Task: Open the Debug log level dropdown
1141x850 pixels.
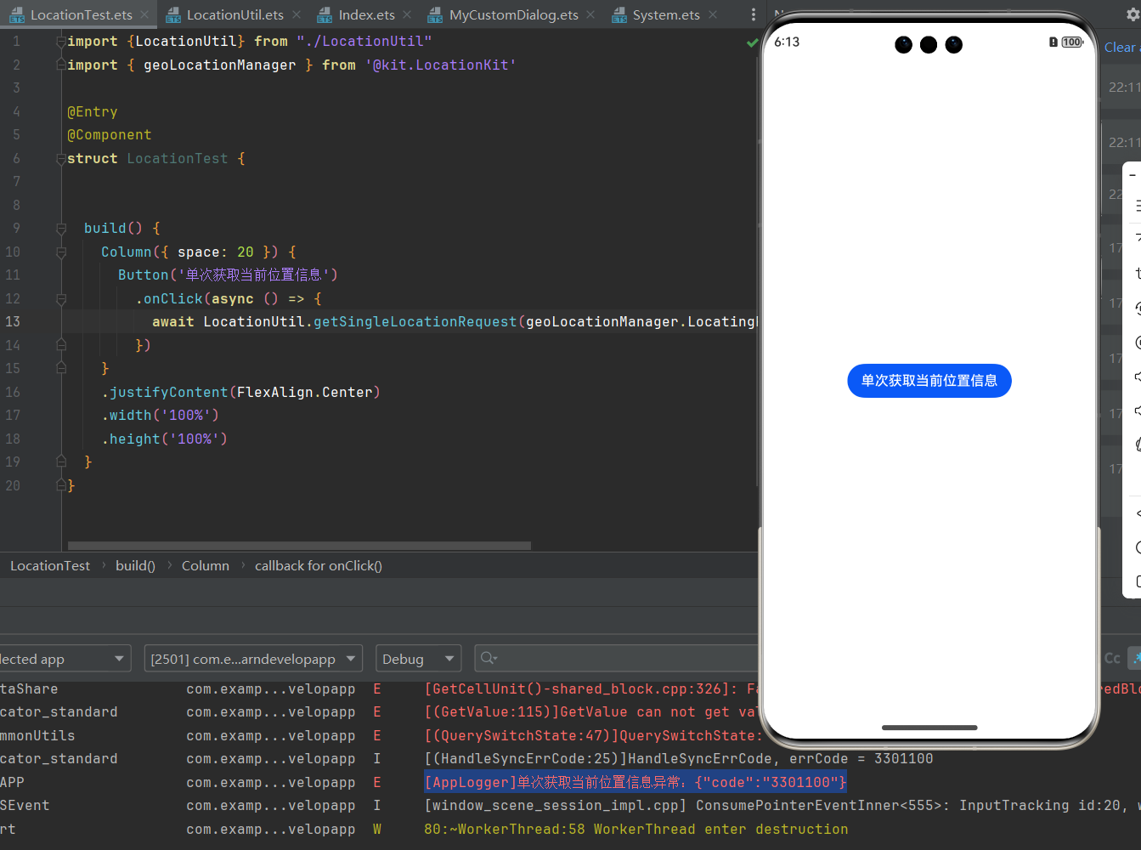Action: coord(418,659)
